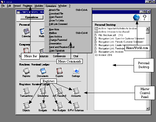Screen dimensions: 156x122
Task: Click Personal Desktop scrollbar up arrow
Action: [x=147, y=29]
